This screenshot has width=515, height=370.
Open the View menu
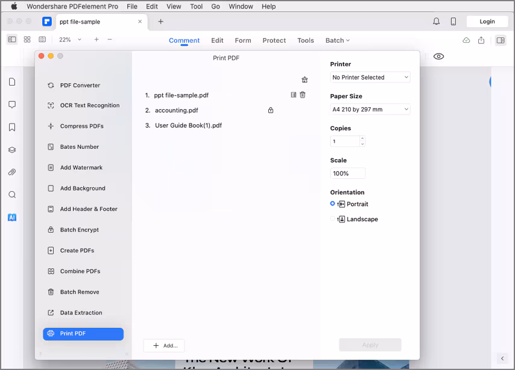point(174,6)
